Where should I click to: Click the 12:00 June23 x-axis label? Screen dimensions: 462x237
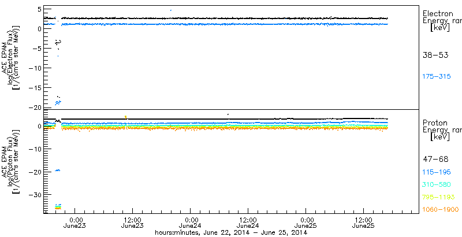(x=133, y=223)
